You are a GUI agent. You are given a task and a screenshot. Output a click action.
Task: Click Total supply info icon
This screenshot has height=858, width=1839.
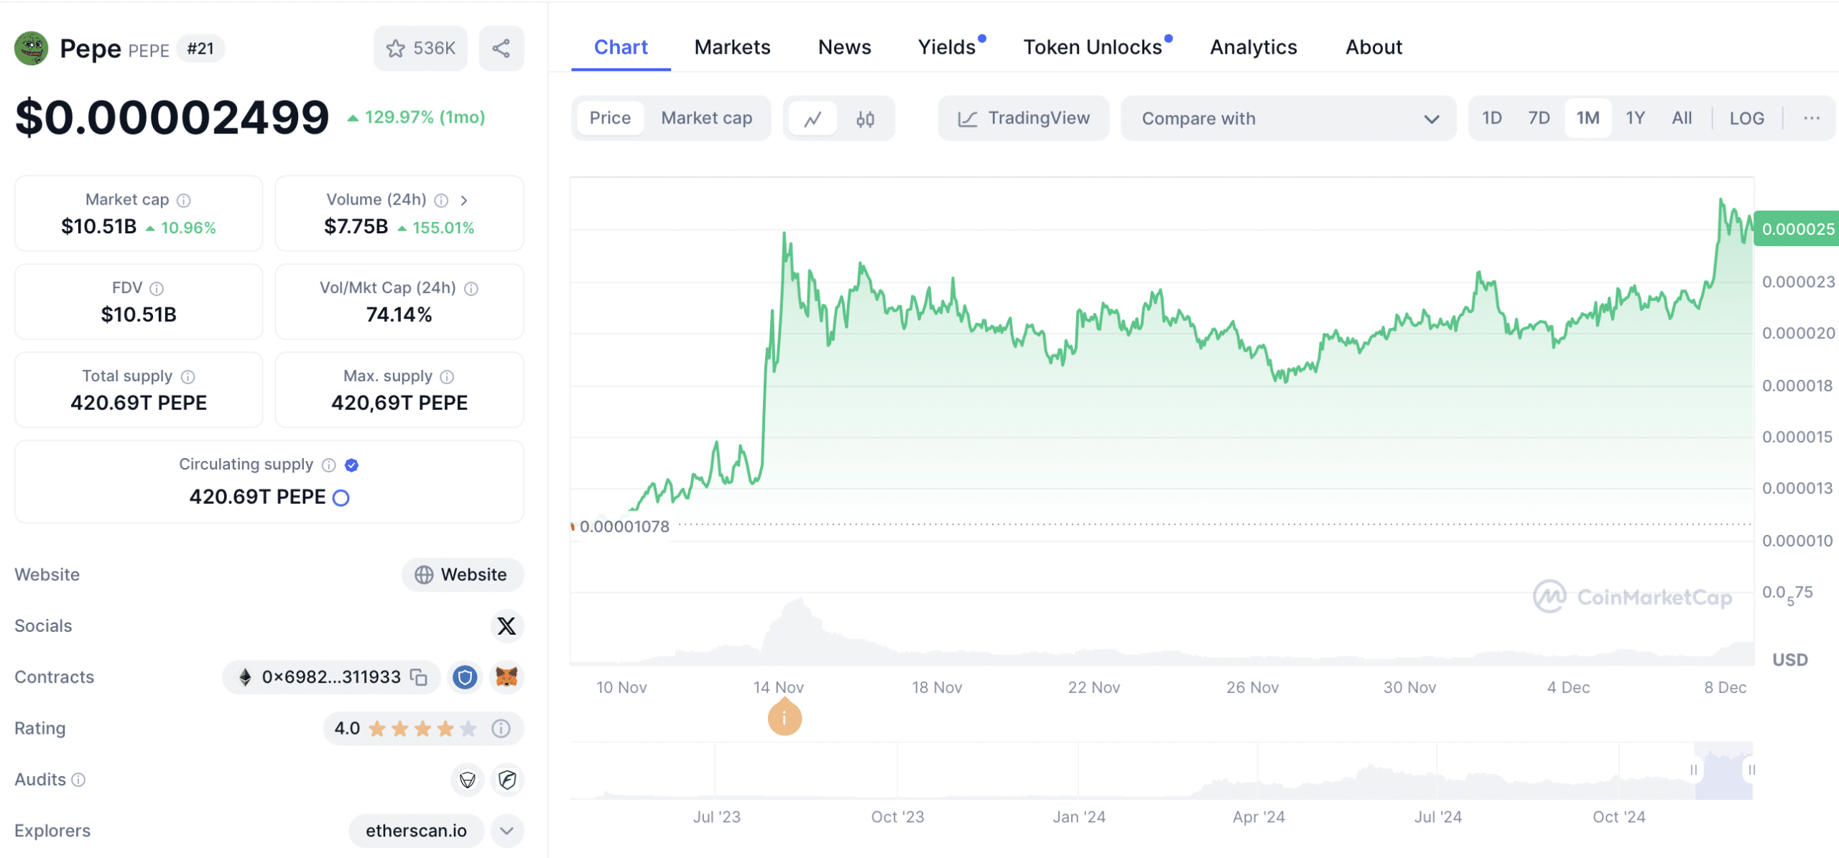(x=187, y=377)
